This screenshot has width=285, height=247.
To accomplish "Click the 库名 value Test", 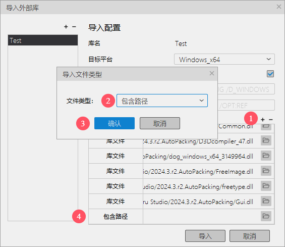I will pos(181,43).
